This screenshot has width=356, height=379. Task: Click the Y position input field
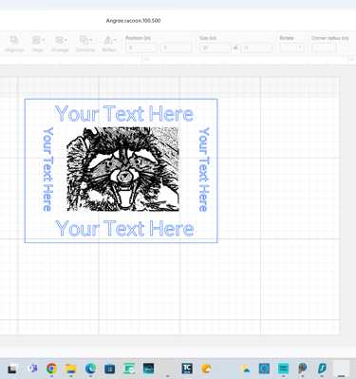(x=177, y=47)
